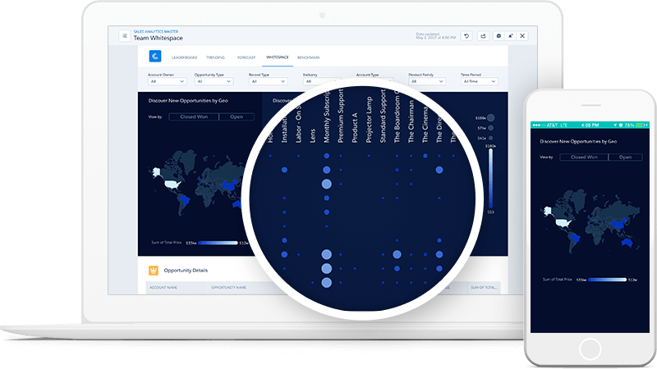657x369 pixels.
Task: Click the Sum of Total Price gradient bar
Action: (218, 243)
